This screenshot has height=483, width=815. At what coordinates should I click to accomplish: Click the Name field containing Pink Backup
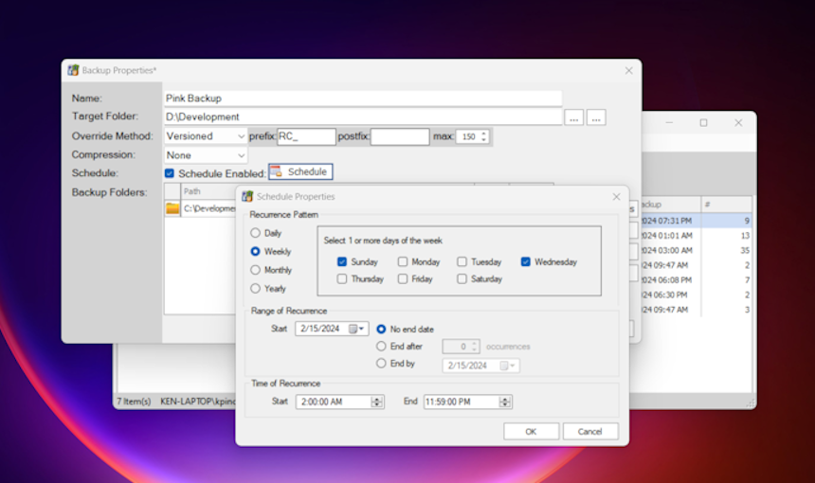click(362, 98)
